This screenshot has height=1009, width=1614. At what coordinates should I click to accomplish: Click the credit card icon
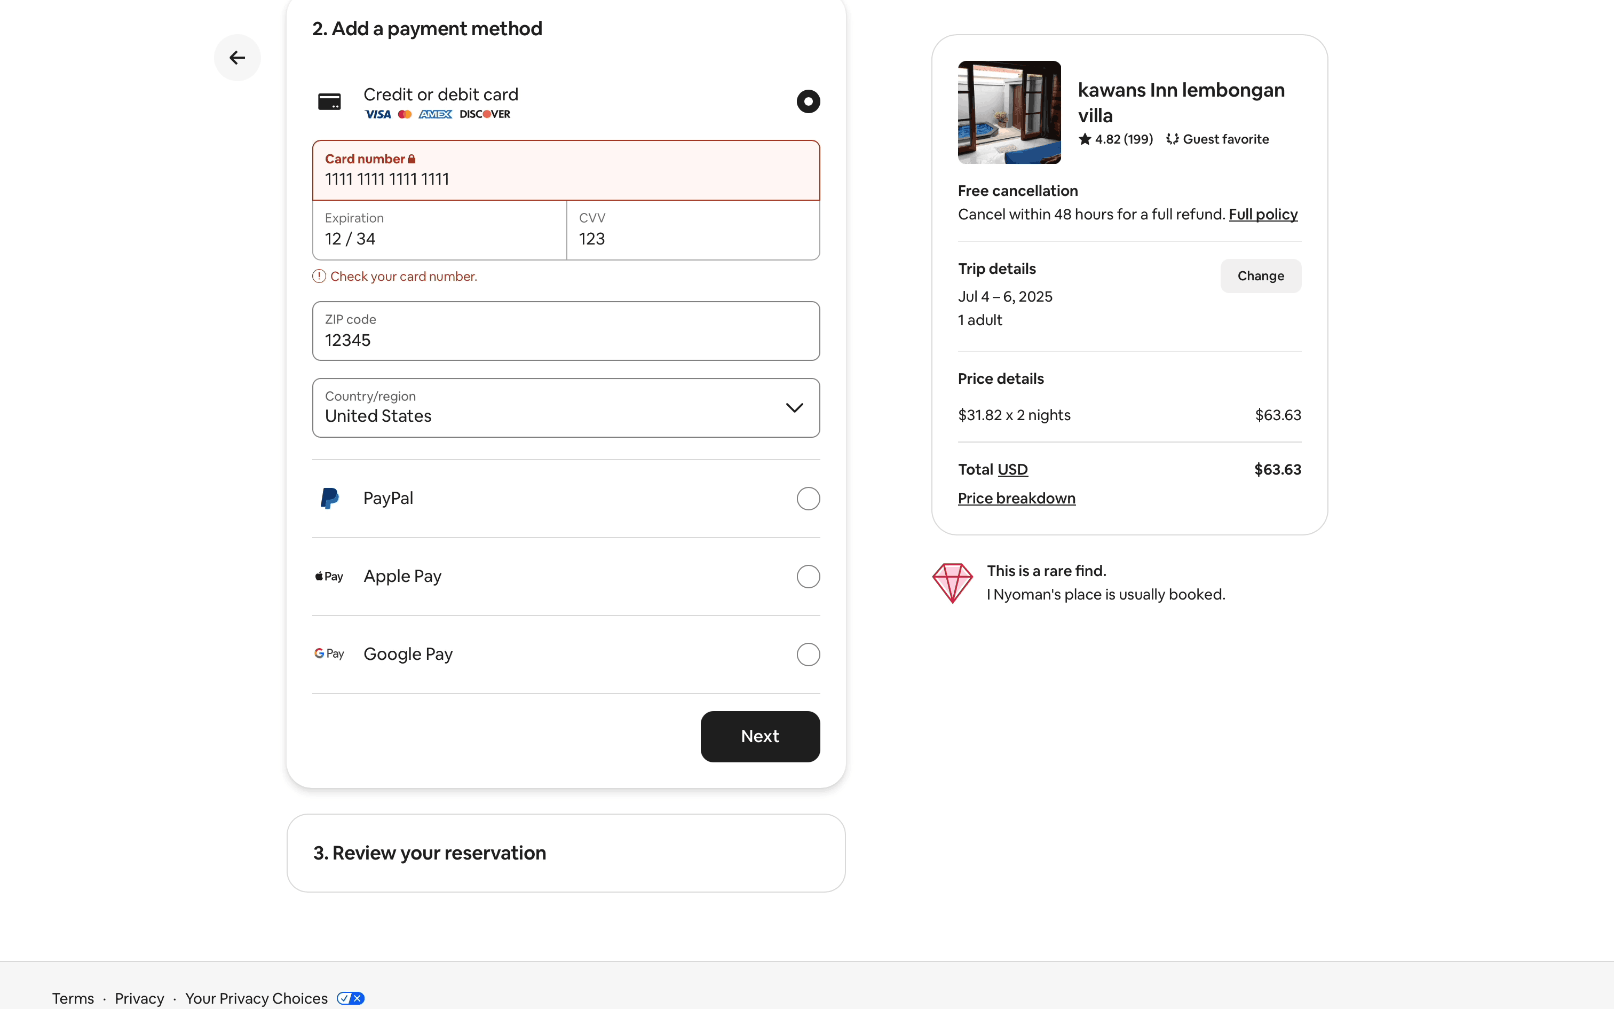pos(329,102)
